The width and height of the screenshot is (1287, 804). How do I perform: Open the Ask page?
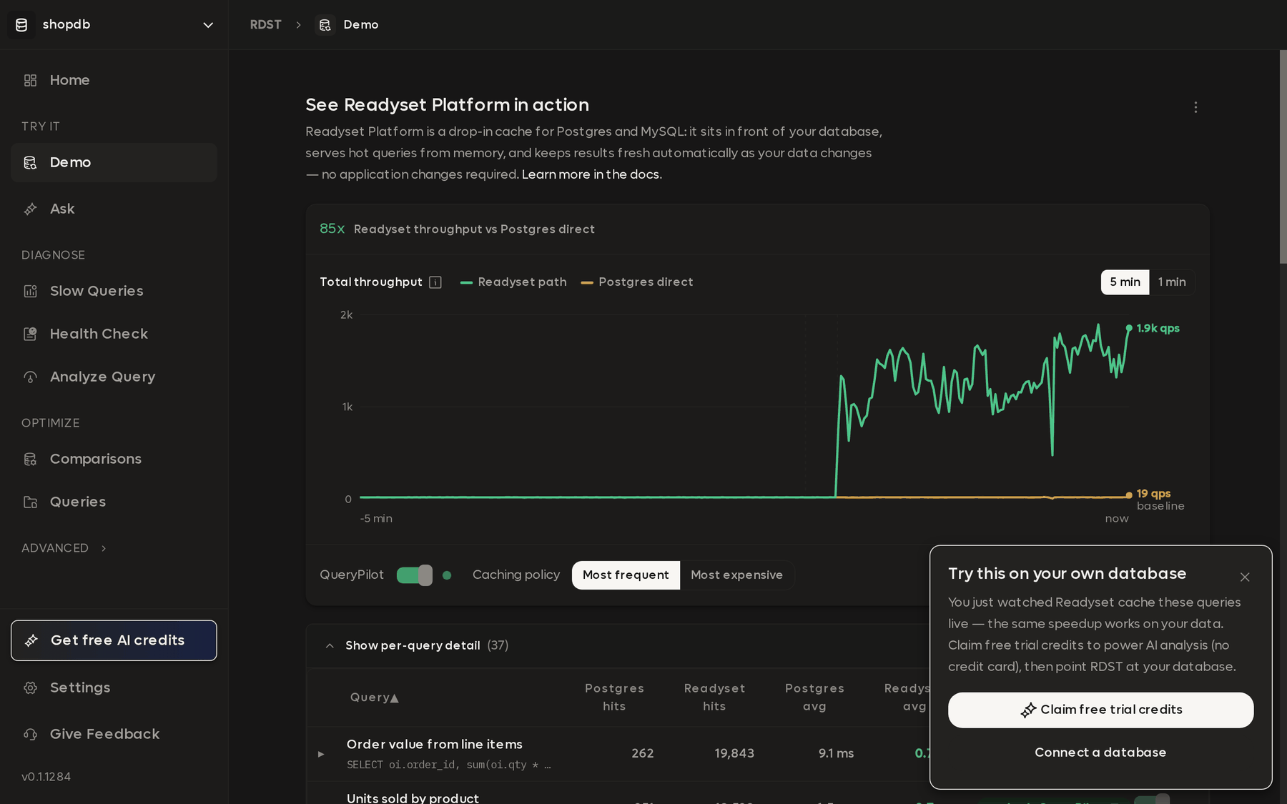(114, 209)
